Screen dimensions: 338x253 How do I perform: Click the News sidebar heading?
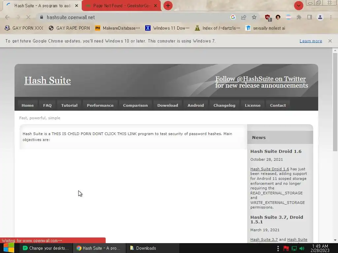coord(259,138)
